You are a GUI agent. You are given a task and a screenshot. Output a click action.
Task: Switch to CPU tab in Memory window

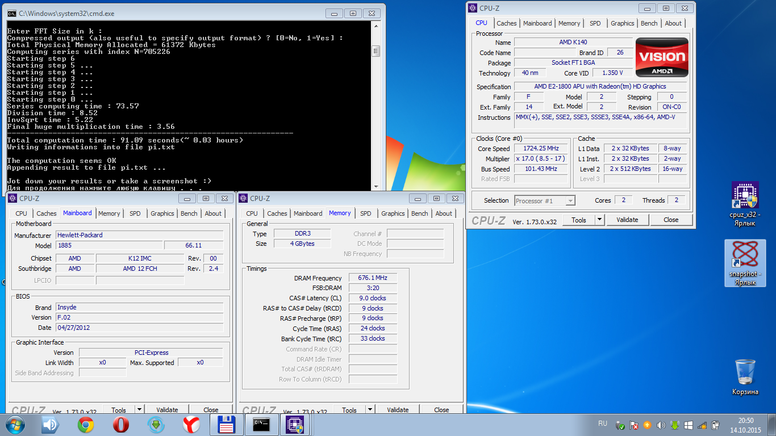coord(252,213)
